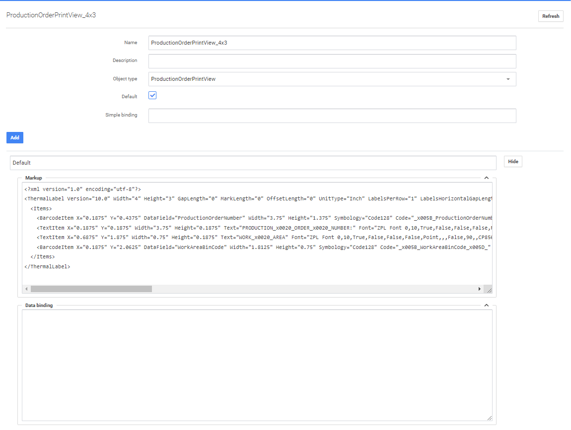Click inside the empty Data binding textarea

257,365
